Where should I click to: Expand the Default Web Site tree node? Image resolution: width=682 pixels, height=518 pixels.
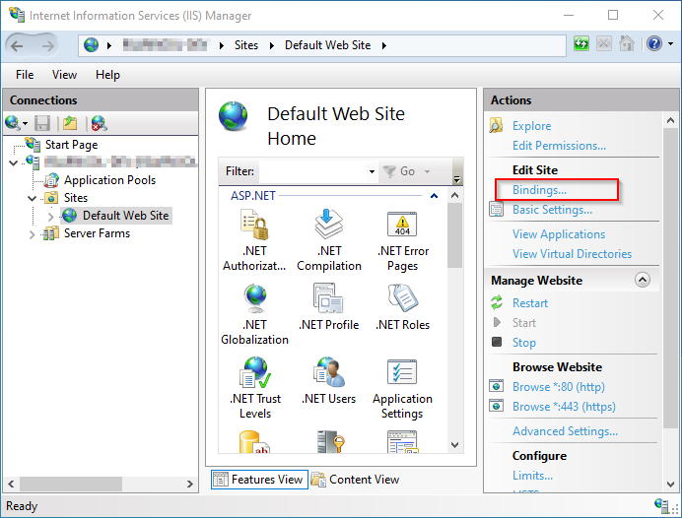click(50, 216)
